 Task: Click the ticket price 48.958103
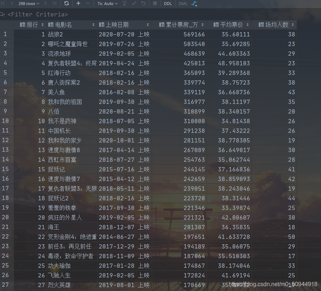click(234, 63)
